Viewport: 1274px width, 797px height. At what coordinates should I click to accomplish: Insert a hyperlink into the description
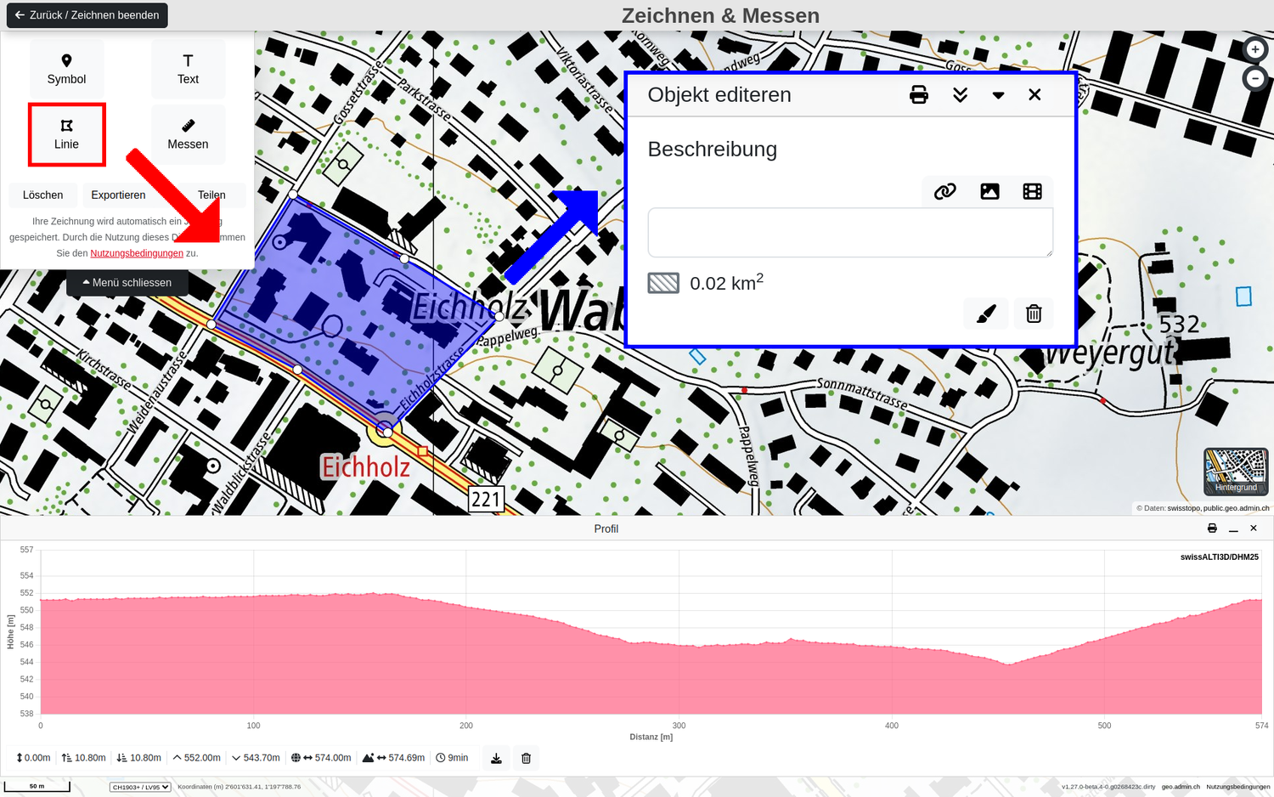(944, 191)
